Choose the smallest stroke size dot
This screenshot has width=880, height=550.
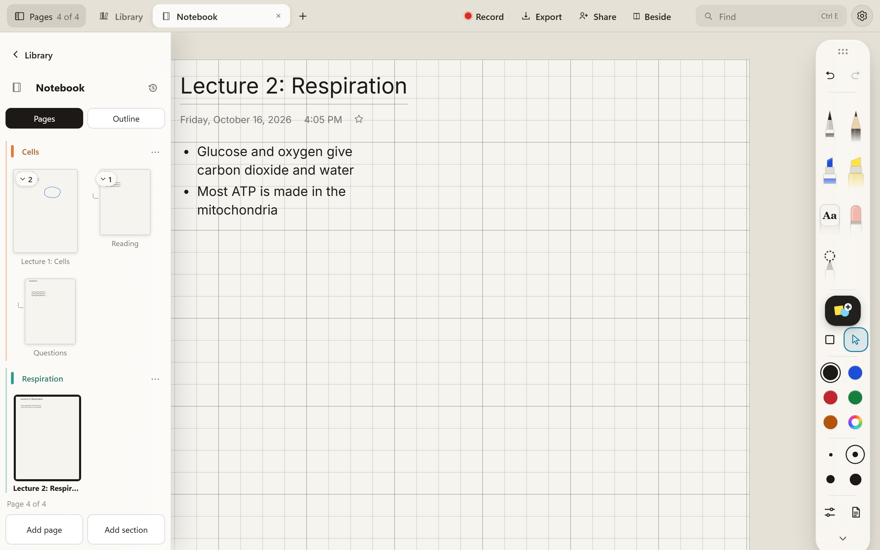(830, 455)
